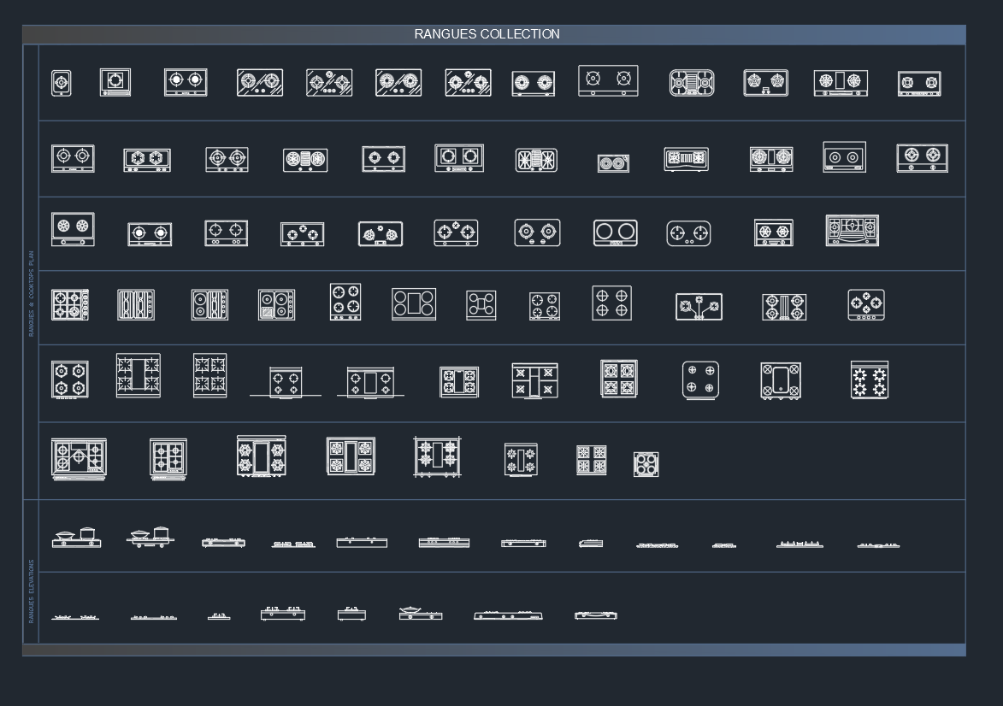Click the elevation of stove with two pots

point(77,537)
